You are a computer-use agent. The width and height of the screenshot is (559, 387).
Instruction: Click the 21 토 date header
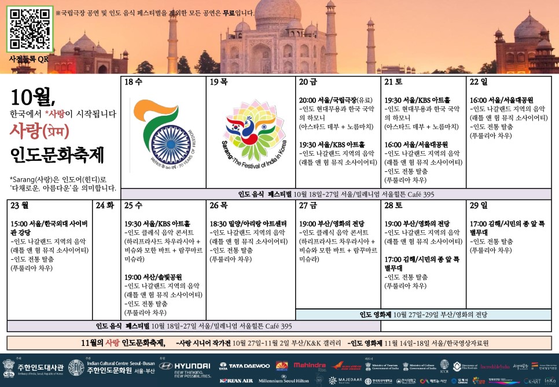click(x=393, y=82)
